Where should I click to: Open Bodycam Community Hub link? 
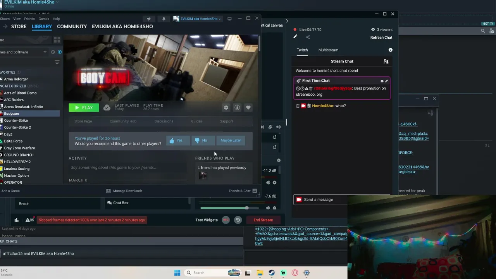[x=123, y=121]
